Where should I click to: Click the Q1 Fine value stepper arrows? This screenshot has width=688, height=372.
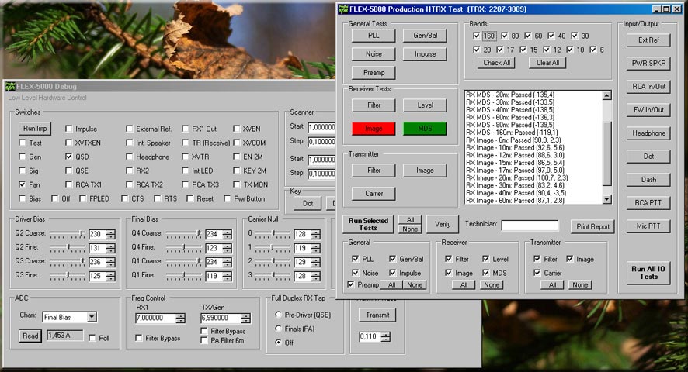[x=227, y=276]
